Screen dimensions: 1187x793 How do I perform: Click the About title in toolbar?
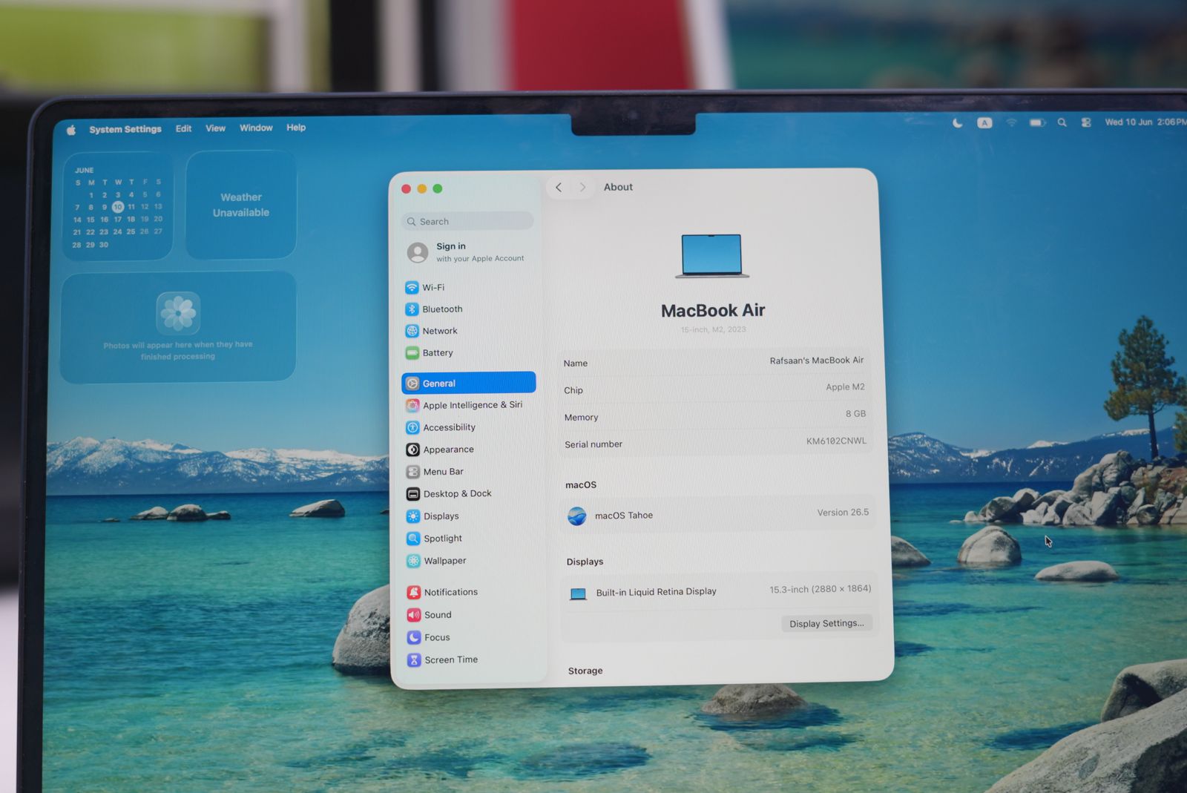618,188
